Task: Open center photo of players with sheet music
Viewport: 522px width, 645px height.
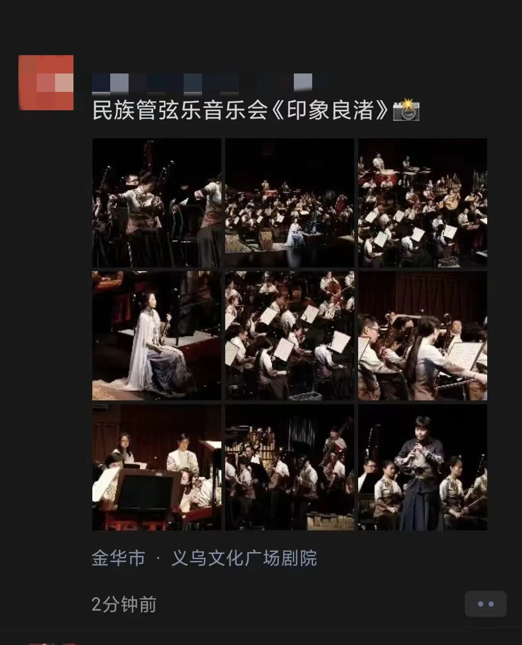Action: coord(290,336)
